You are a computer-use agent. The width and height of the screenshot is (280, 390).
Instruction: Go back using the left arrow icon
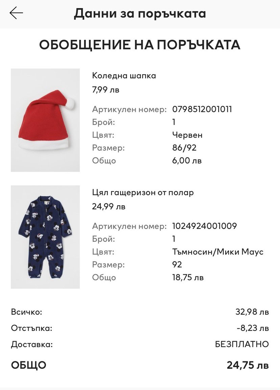tap(16, 13)
